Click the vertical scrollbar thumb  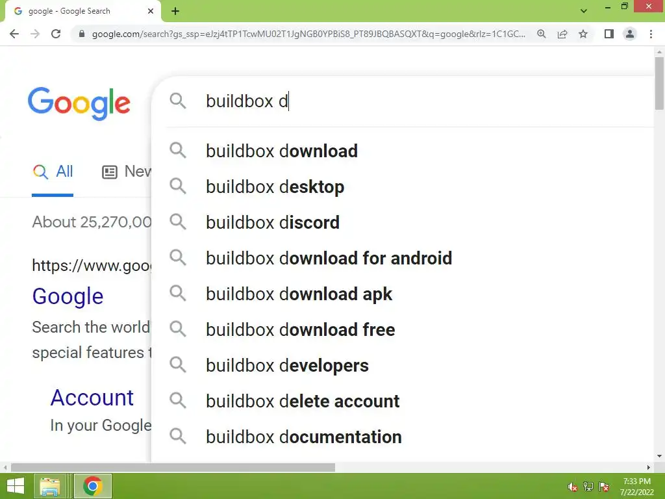659,83
